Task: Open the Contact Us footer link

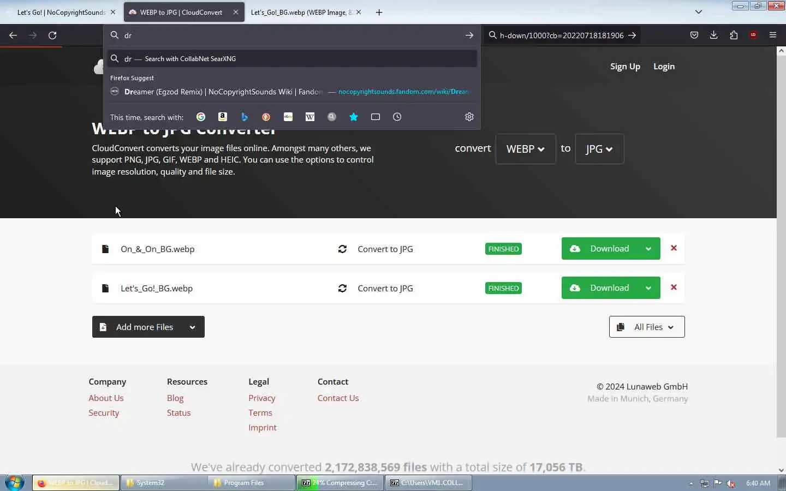Action: tap(338, 398)
